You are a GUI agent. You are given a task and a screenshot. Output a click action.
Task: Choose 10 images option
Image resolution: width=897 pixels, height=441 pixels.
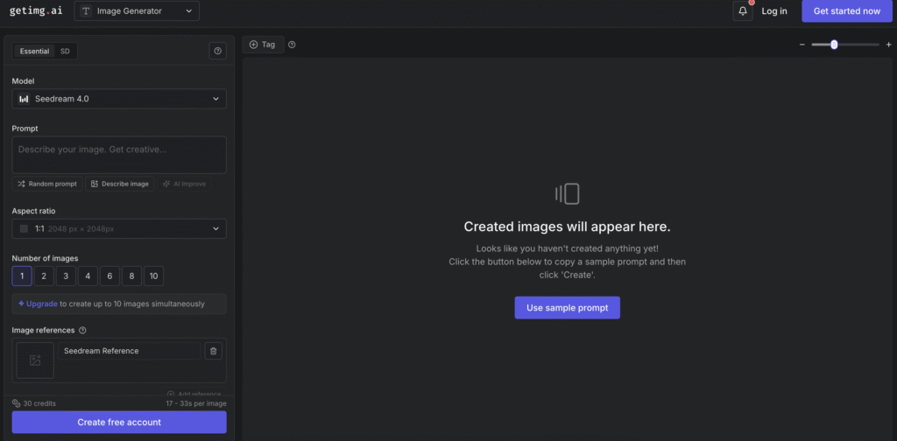pos(153,276)
